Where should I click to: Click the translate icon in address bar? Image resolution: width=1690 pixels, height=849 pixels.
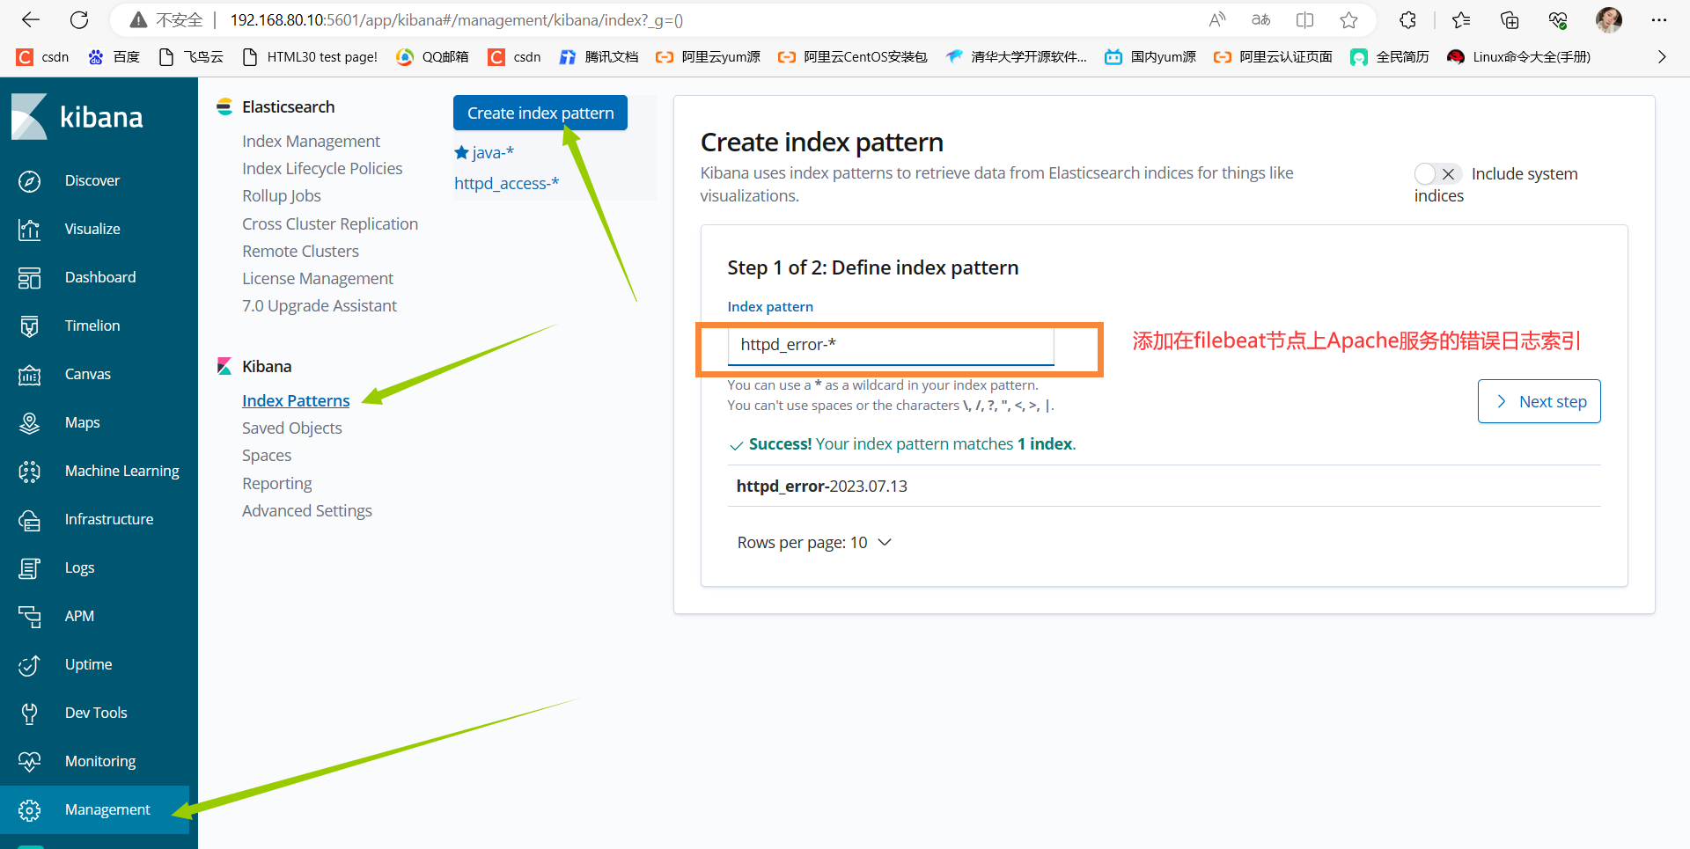1261,20
